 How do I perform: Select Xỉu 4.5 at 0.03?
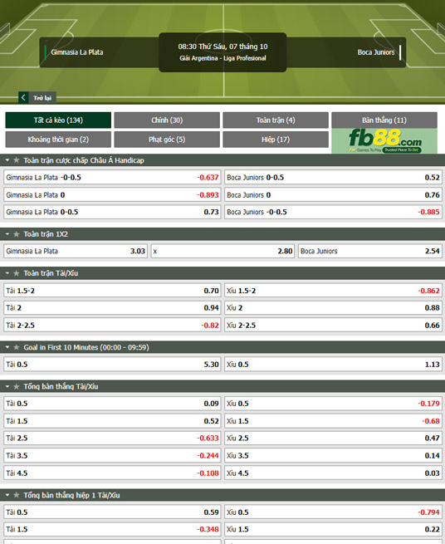coord(333,473)
